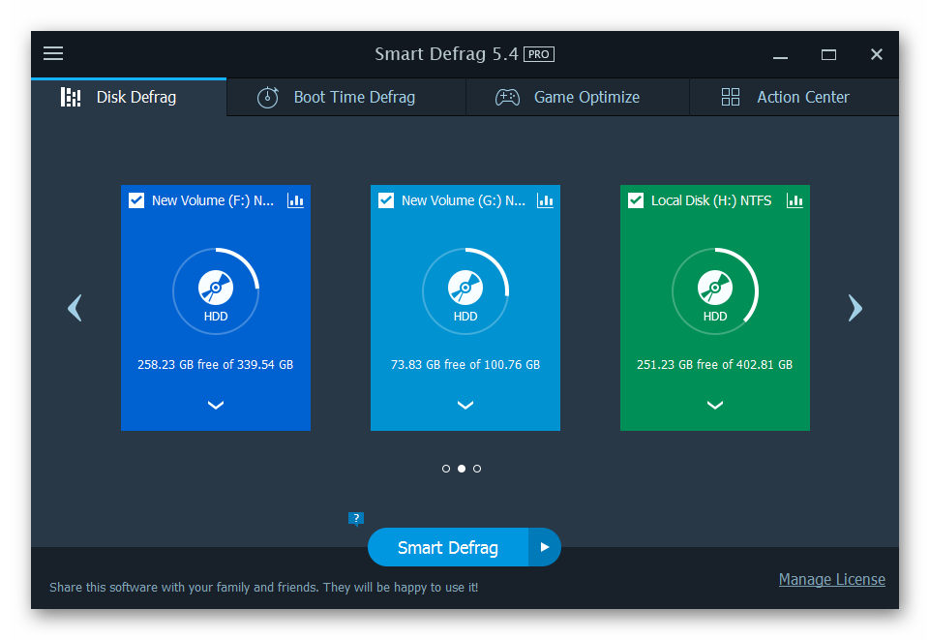Image resolution: width=930 pixels, height=640 pixels.
Task: Expand options chevron on F: volume card
Action: tap(216, 405)
